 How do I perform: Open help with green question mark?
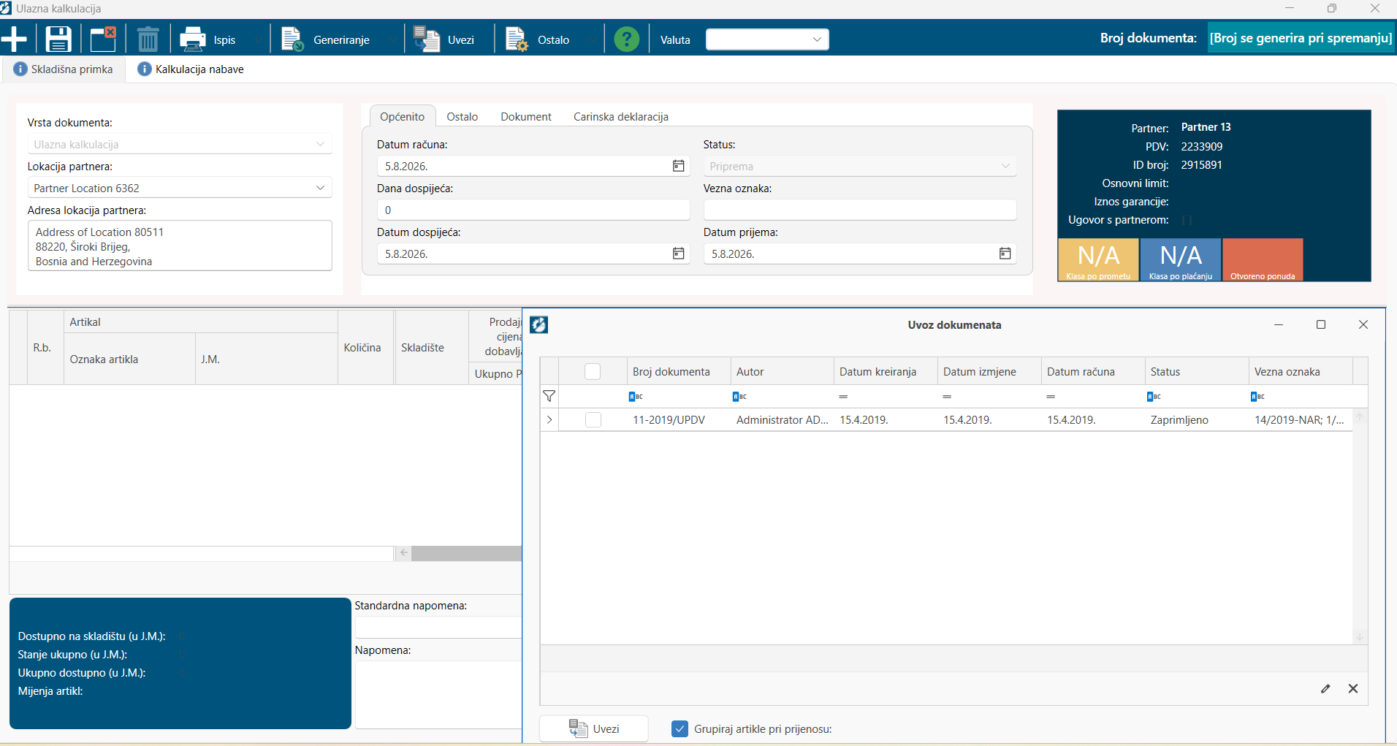(x=627, y=39)
